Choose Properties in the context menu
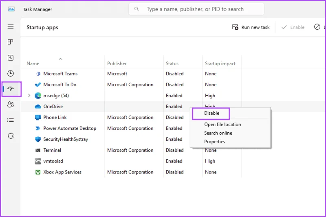Screen dimensions: 326x217 click(215, 142)
